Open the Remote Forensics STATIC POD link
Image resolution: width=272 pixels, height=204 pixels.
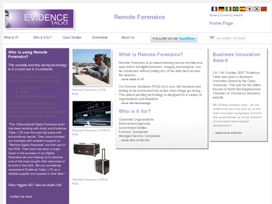click(x=91, y=133)
